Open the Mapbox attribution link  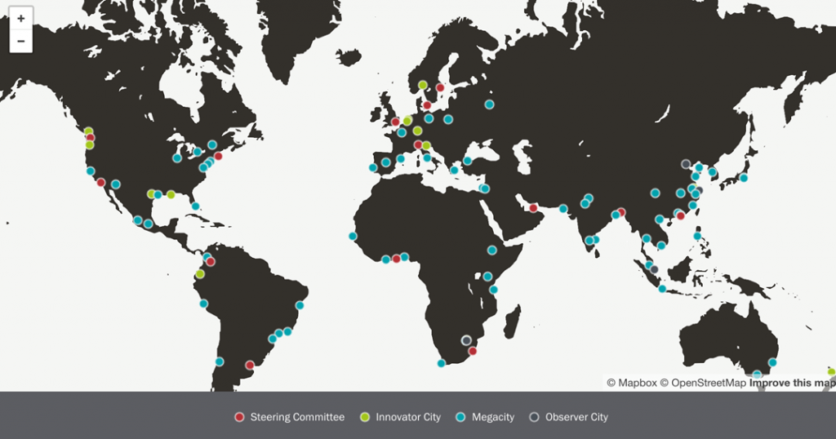(632, 383)
